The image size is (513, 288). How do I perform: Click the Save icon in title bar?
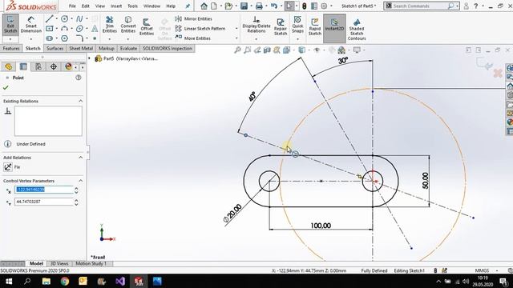click(244, 6)
